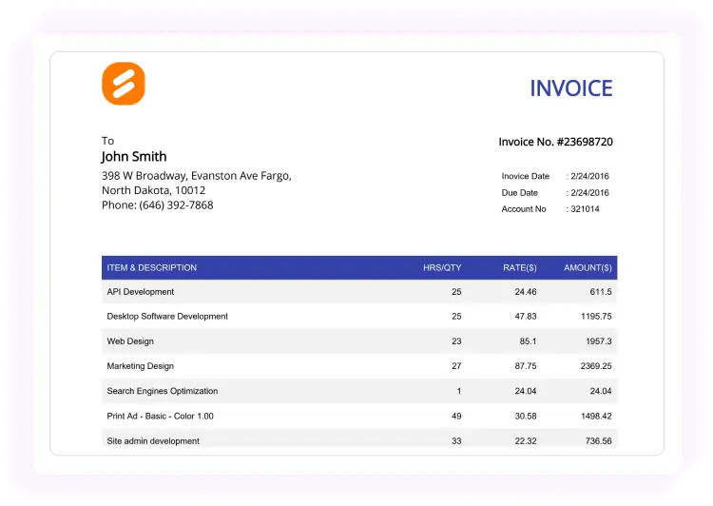This screenshot has height=506, width=713.
Task: Click the Print Ad - Basic - Color item
Action: point(161,416)
